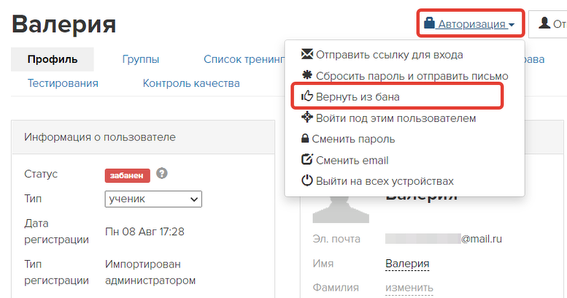
Task: Click the Импортирован администратором text
Action: [150, 272]
